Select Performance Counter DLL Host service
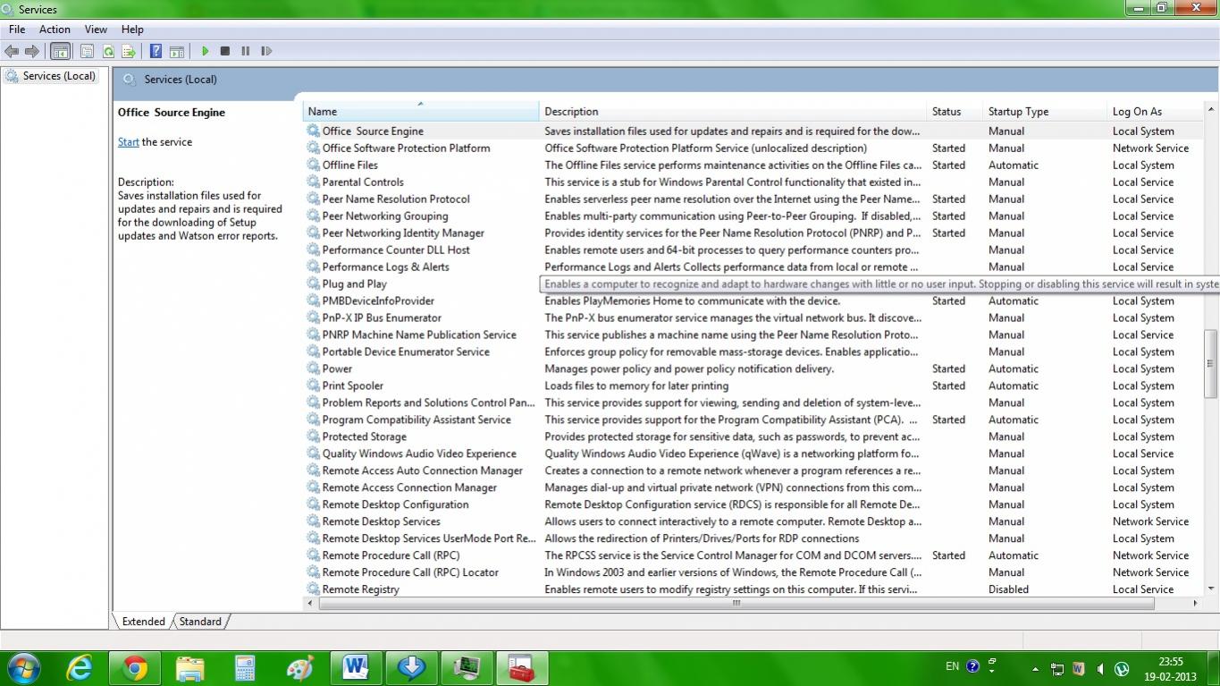1220x686 pixels. coord(396,250)
